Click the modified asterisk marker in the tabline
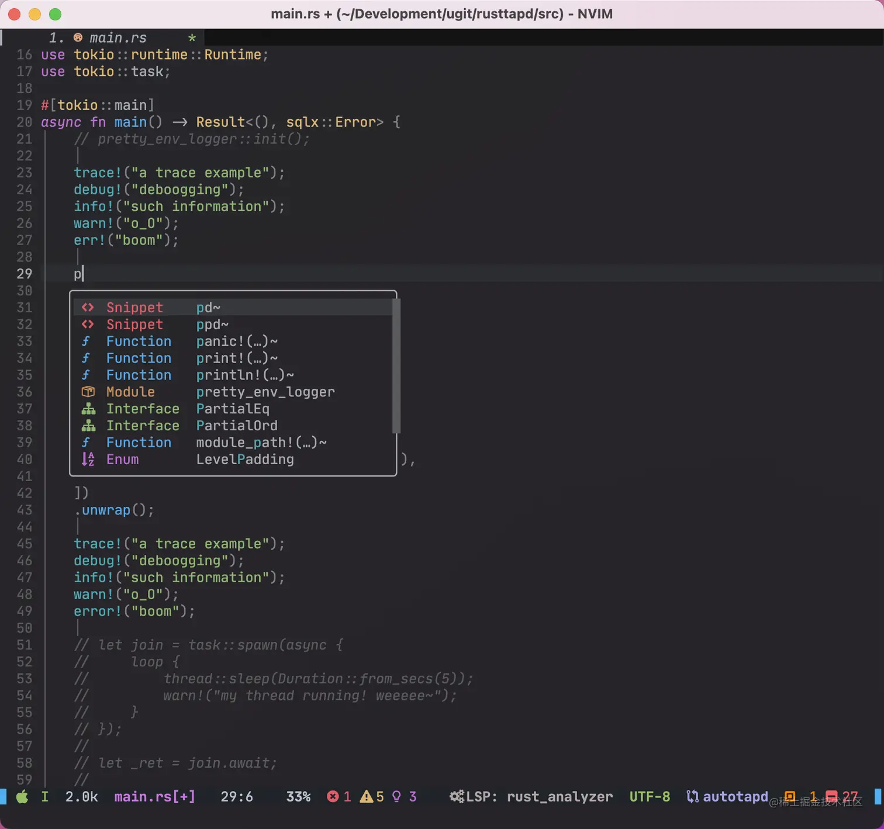The width and height of the screenshot is (884, 829). pos(192,39)
